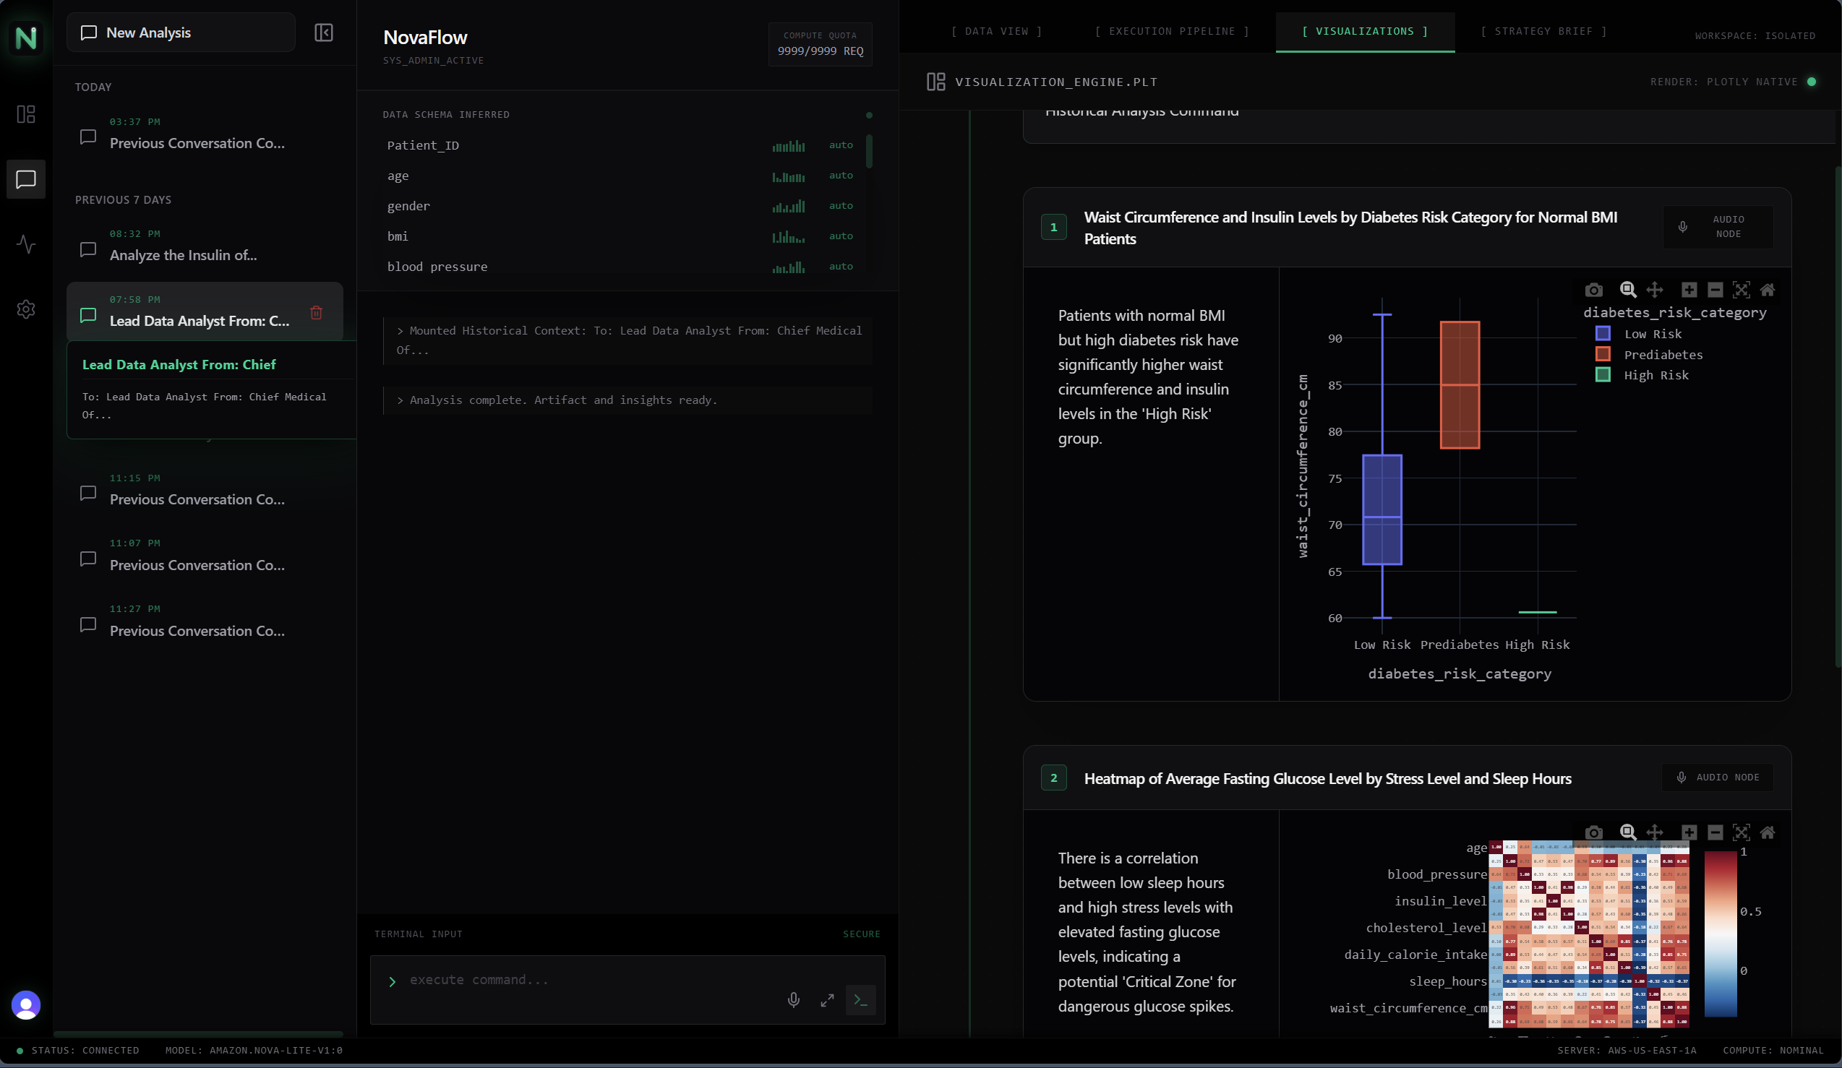
Task: Reset axes with home icon on heatmap
Action: [1768, 832]
